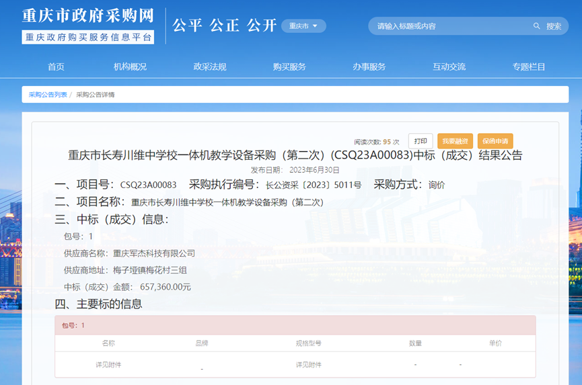Image resolution: width=582 pixels, height=385 pixels.
Task: Go to the 首页 navigation item
Action: (56, 67)
